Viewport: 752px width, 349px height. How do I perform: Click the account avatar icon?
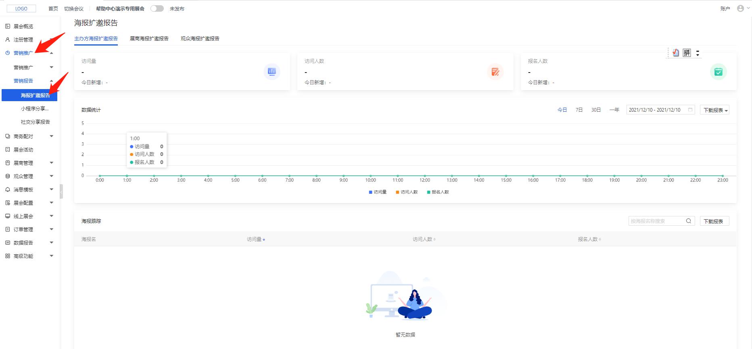pos(740,8)
